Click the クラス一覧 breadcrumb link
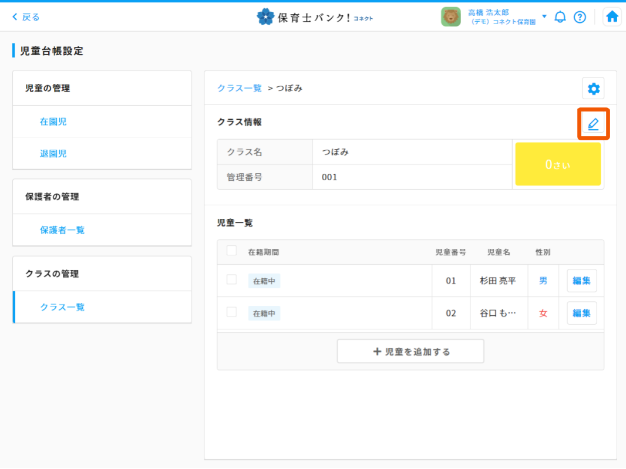 (x=239, y=88)
